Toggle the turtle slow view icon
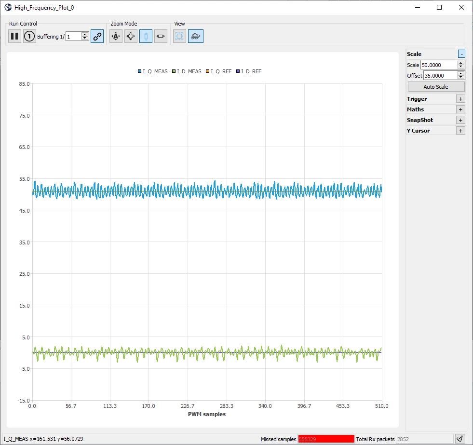The image size is (473, 445). click(196, 36)
